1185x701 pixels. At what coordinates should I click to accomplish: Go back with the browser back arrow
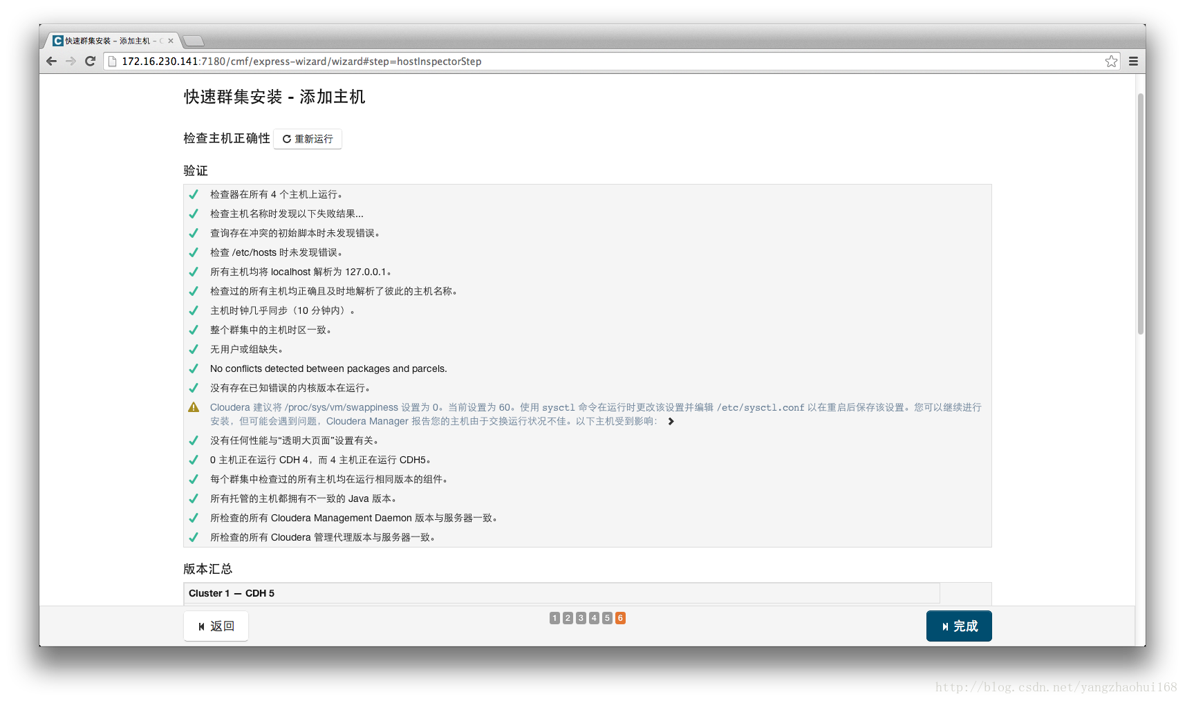pyautogui.click(x=51, y=62)
